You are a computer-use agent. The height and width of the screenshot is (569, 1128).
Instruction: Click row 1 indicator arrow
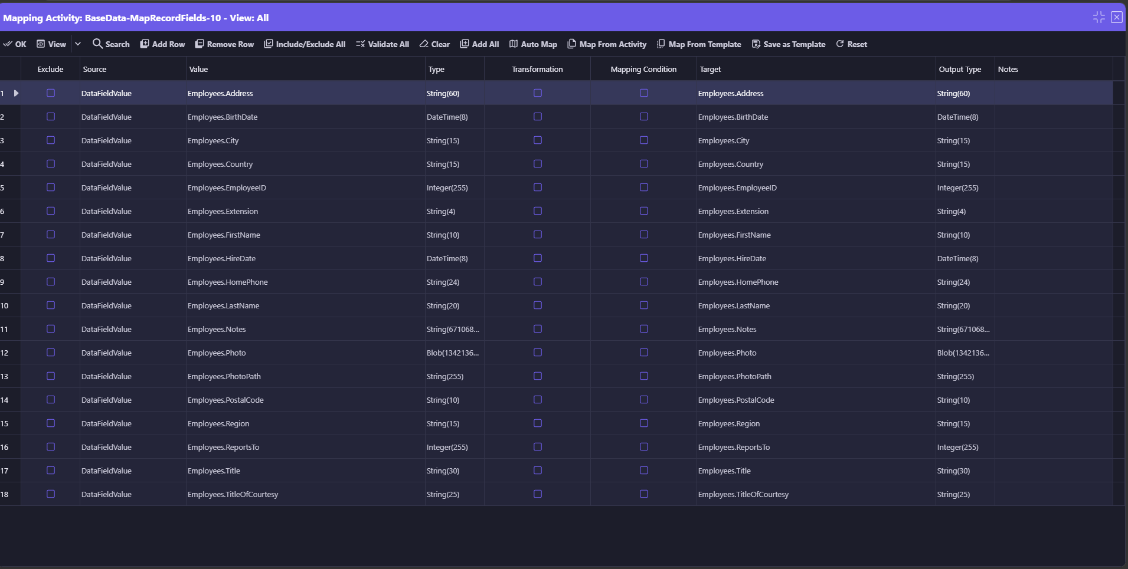[16, 93]
